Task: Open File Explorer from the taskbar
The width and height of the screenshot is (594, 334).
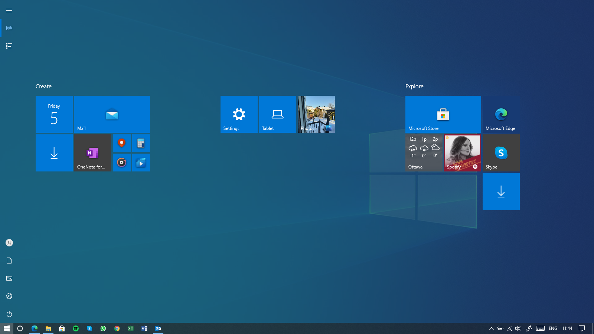Action: click(x=48, y=328)
